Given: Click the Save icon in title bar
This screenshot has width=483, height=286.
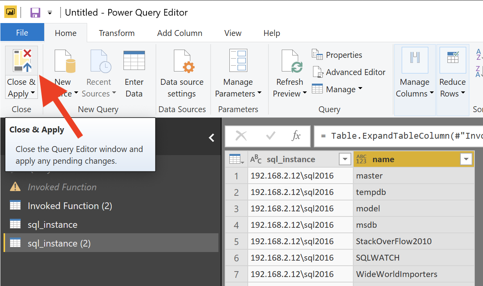Looking at the screenshot, I should point(35,13).
